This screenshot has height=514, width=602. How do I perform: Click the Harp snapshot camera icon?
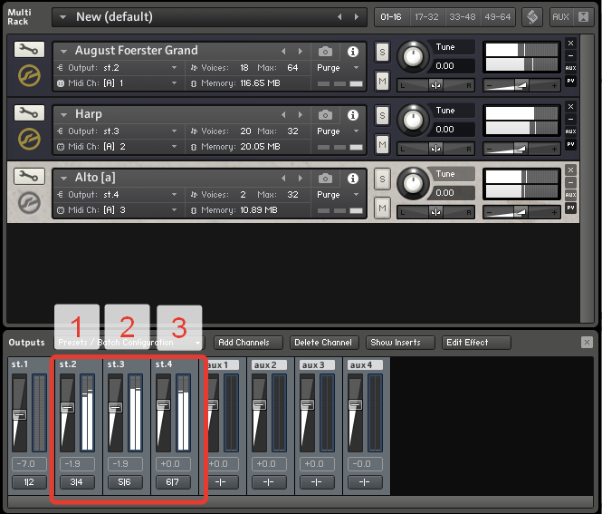tap(325, 114)
